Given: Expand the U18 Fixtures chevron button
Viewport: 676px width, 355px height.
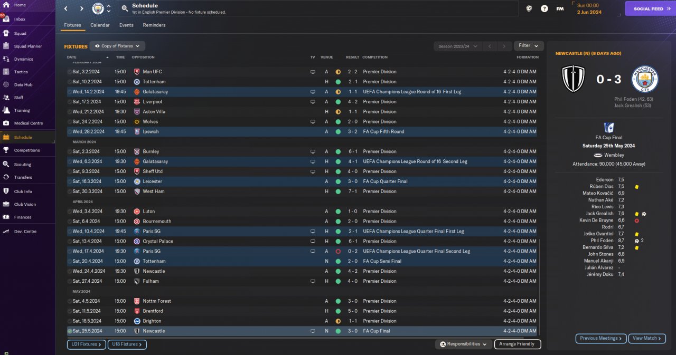Looking at the screenshot, I should pyautogui.click(x=127, y=344).
